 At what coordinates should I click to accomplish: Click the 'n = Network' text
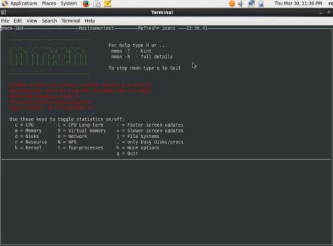pyautogui.click(x=73, y=137)
